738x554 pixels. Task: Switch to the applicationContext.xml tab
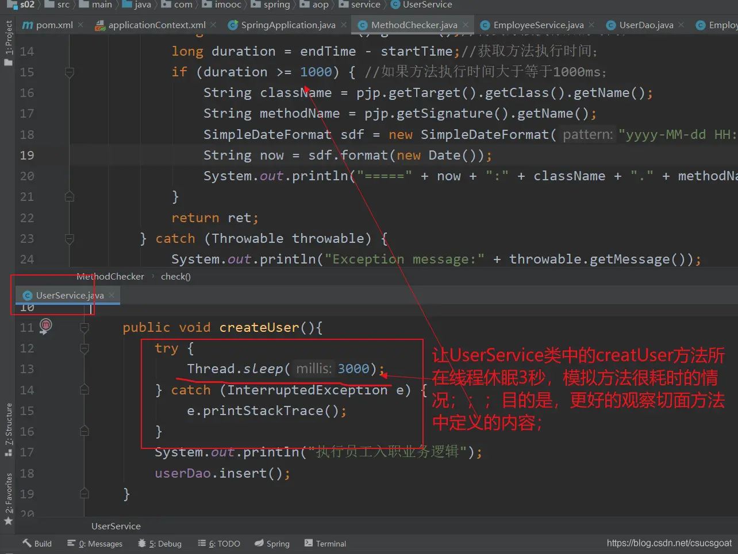(x=156, y=25)
